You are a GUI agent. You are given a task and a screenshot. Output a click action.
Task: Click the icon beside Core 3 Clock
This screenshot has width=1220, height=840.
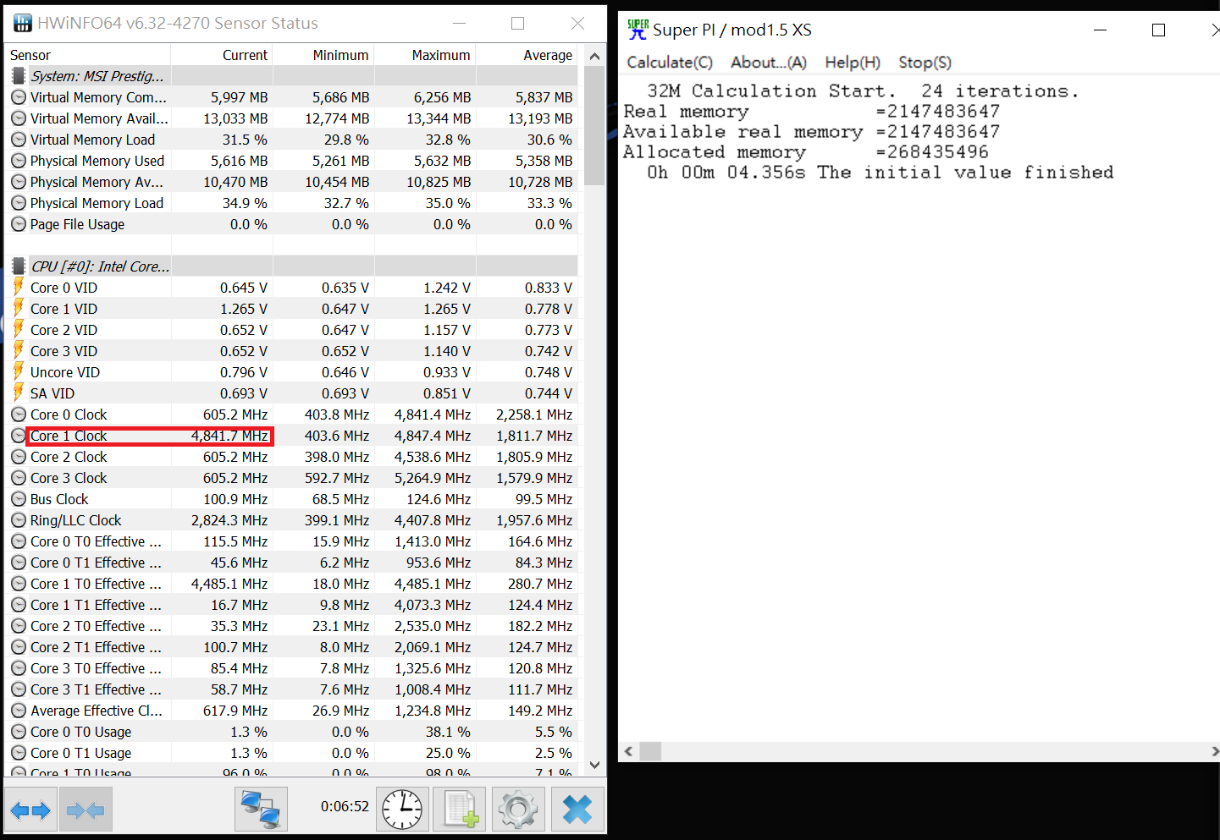pyautogui.click(x=19, y=478)
